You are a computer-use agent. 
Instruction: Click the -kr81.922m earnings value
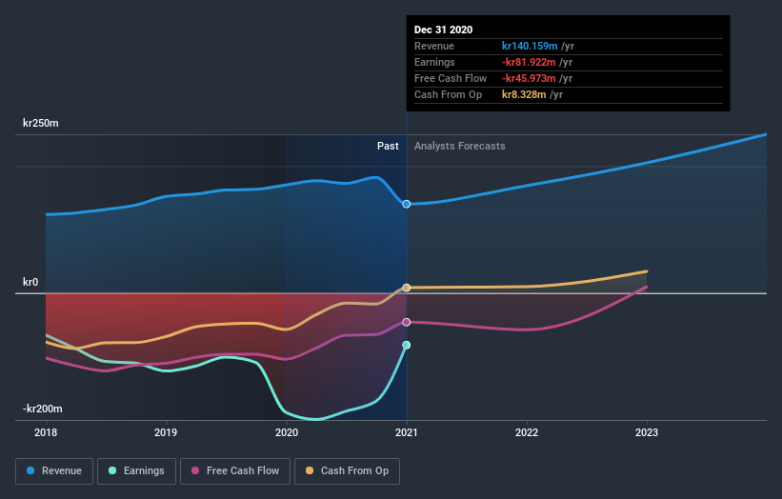pyautogui.click(x=529, y=62)
